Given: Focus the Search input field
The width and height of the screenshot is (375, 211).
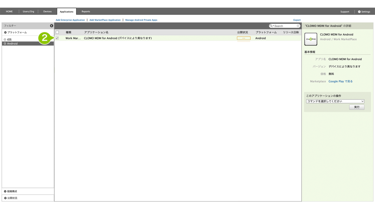Looking at the screenshot, I should click(x=285, y=26).
